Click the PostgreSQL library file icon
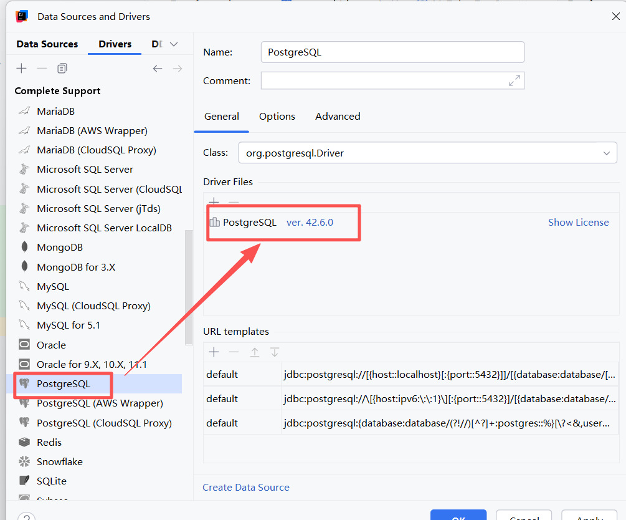The height and width of the screenshot is (520, 626). pos(215,222)
